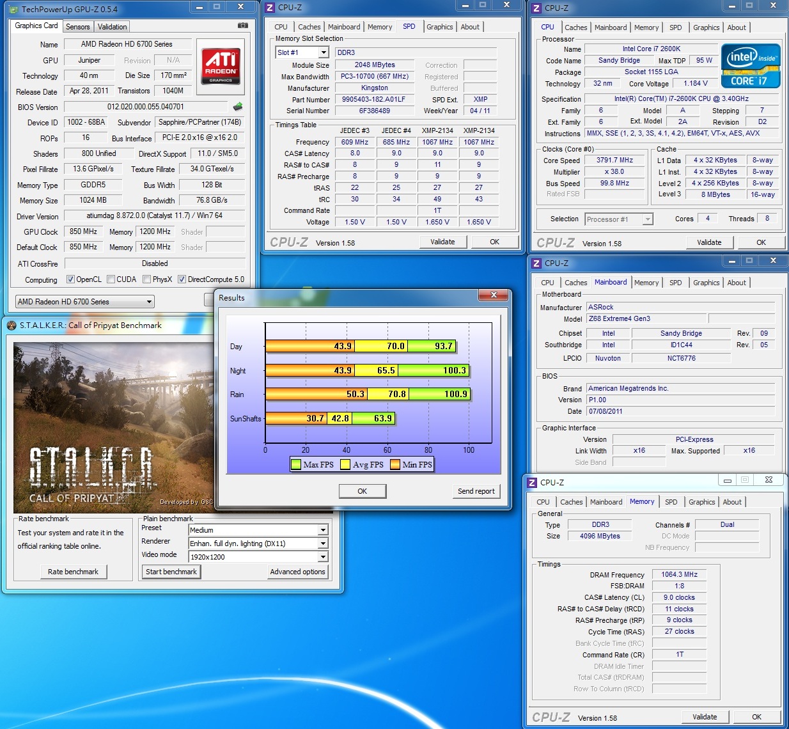Click the SunShafts row Min FPS bar 30.7
Image resolution: width=789 pixels, height=729 pixels.
point(296,418)
